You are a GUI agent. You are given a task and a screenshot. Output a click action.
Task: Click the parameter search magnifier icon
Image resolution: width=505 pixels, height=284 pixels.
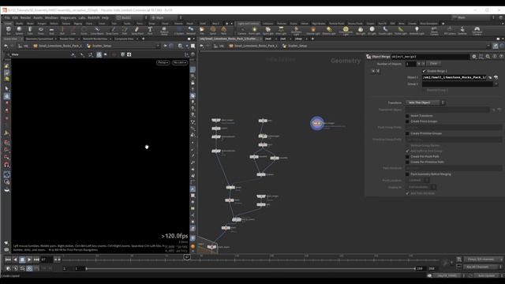coord(488,56)
